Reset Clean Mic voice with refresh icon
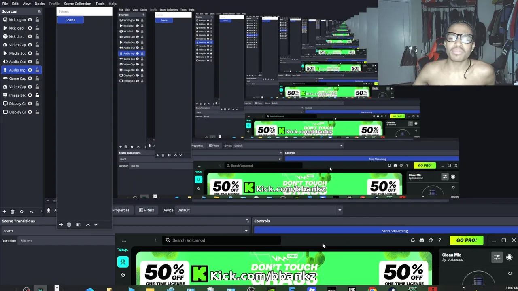The image size is (518, 291). 510,274
